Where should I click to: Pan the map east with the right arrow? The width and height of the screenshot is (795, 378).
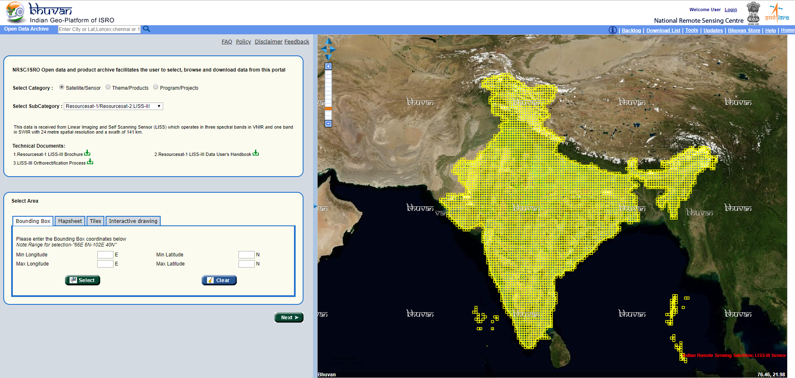click(x=333, y=49)
